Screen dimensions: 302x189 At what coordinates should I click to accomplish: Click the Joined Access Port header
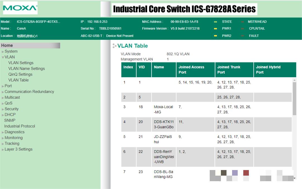(x=195, y=70)
